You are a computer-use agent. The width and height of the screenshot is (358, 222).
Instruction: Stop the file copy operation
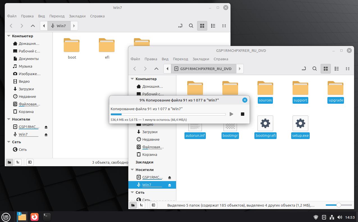pos(243,114)
